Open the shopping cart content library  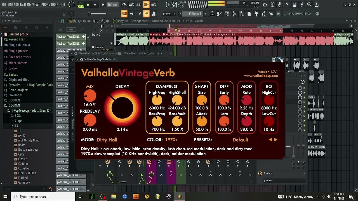click(278, 14)
